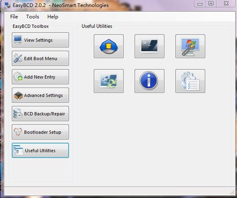This screenshot has width=237, height=198.
Task: Open the Help menu
Action: pyautogui.click(x=53, y=16)
